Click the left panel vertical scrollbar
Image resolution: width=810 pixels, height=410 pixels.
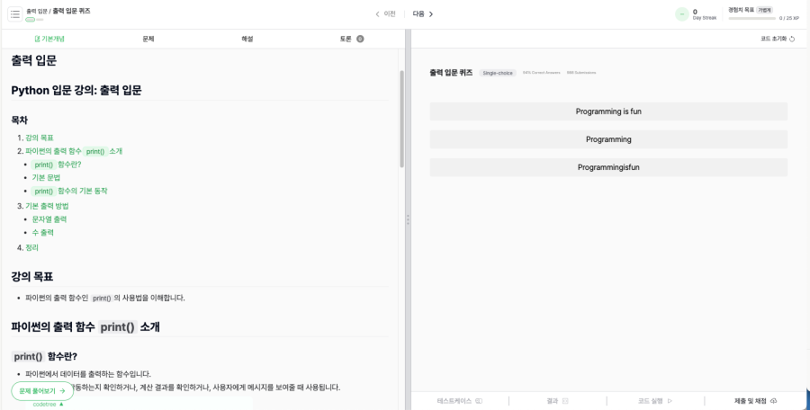[402, 119]
